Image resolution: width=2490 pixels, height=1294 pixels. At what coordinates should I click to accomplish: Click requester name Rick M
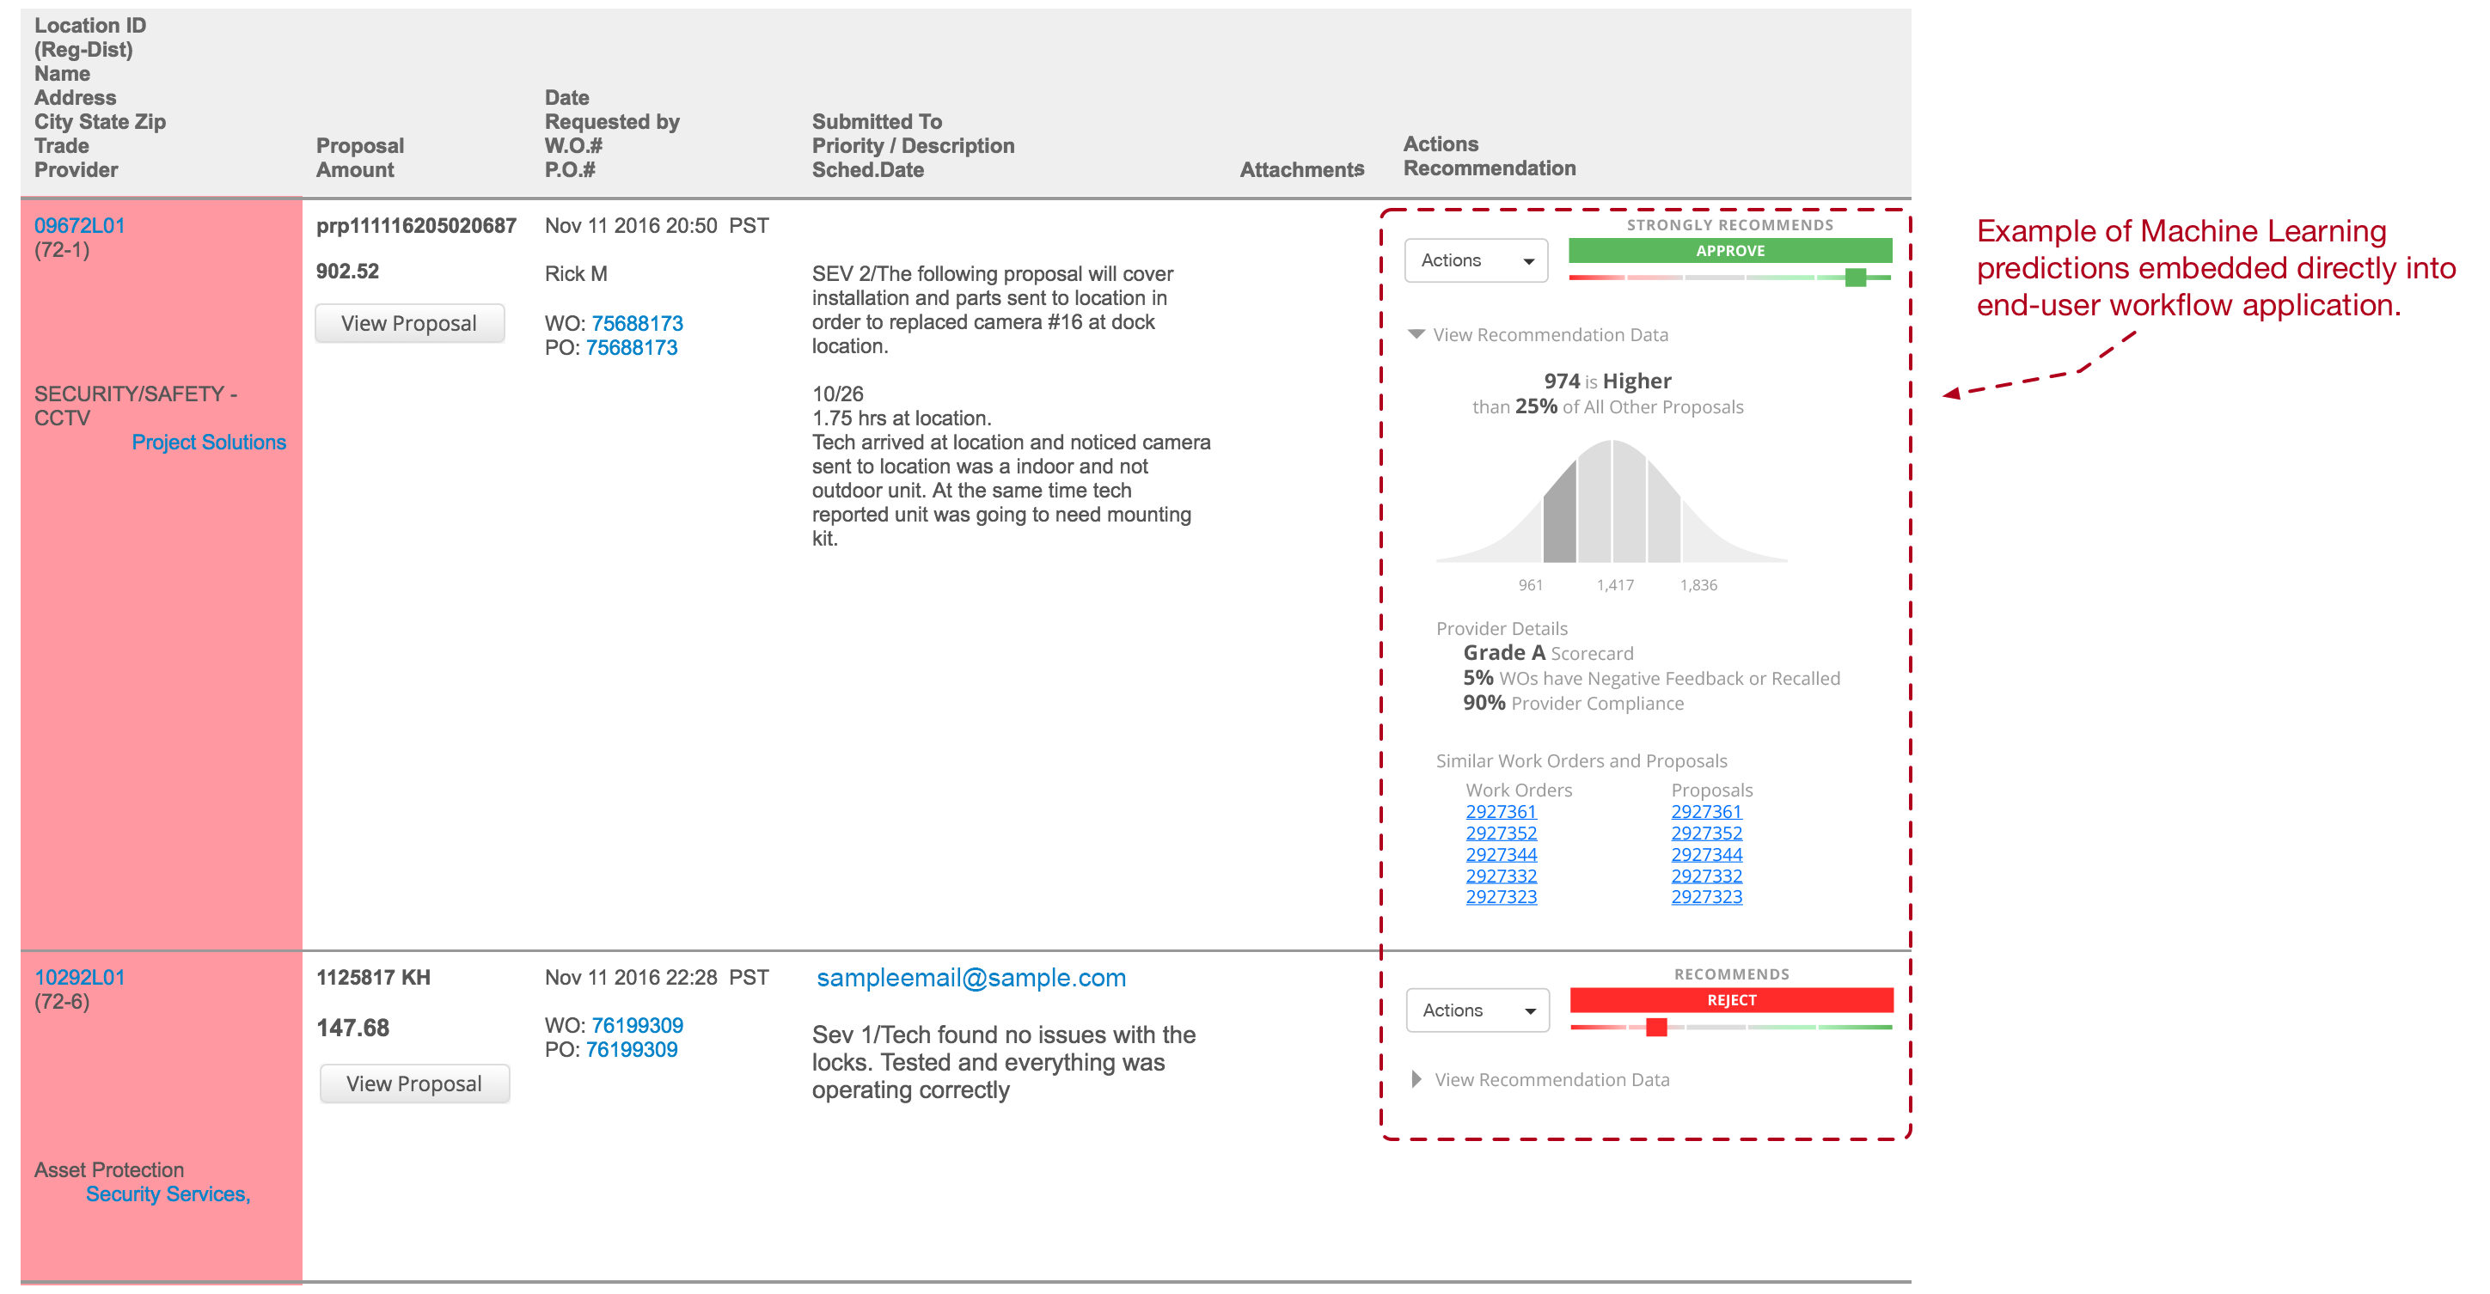(576, 273)
